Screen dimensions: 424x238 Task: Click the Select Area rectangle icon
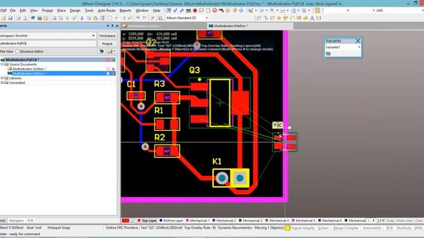coord(110,18)
